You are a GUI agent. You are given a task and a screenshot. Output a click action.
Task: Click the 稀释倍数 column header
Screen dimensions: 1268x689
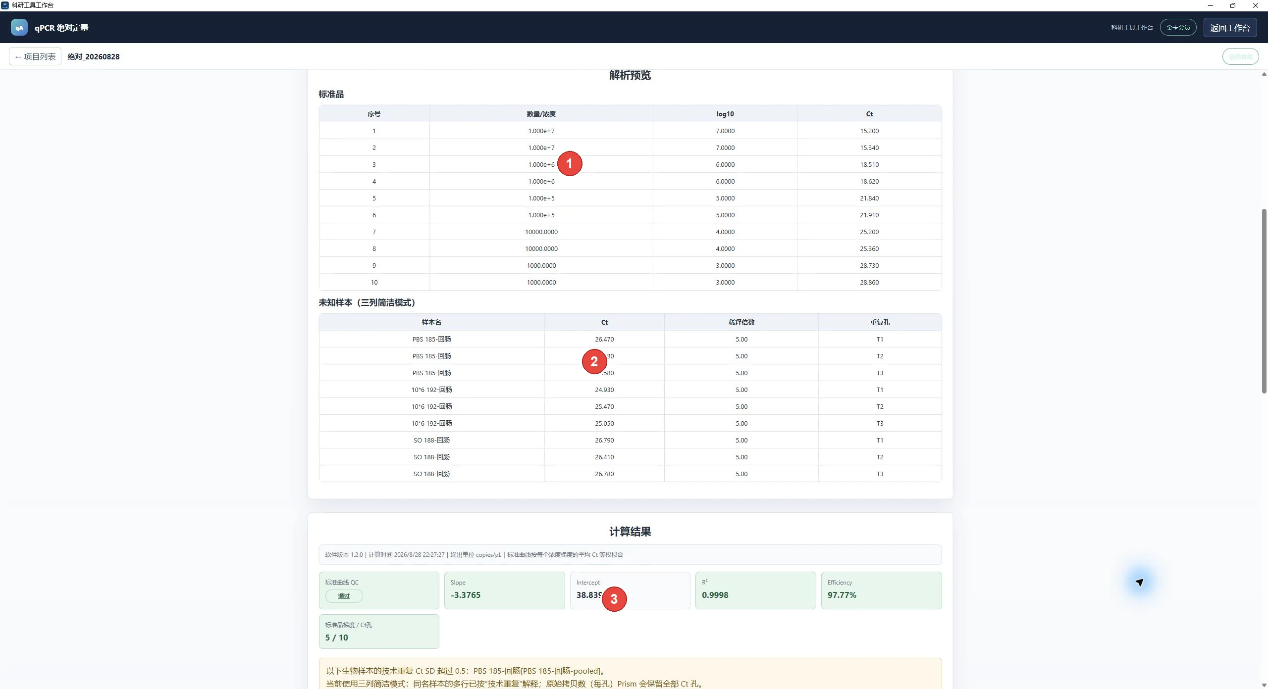pos(741,322)
